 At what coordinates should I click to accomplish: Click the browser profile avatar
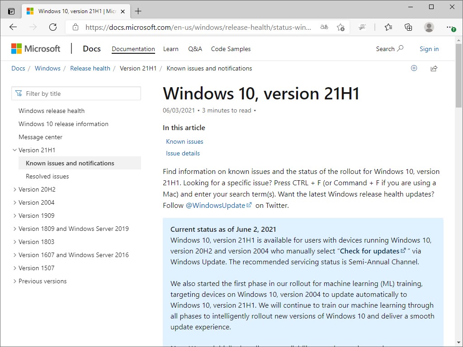(x=429, y=27)
